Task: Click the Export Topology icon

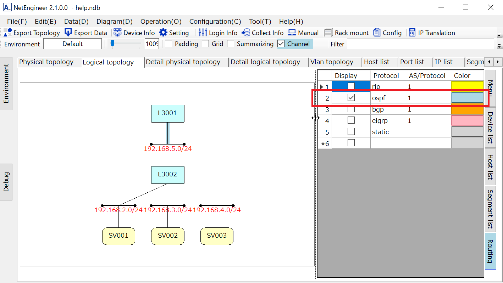Action: [x=8, y=33]
